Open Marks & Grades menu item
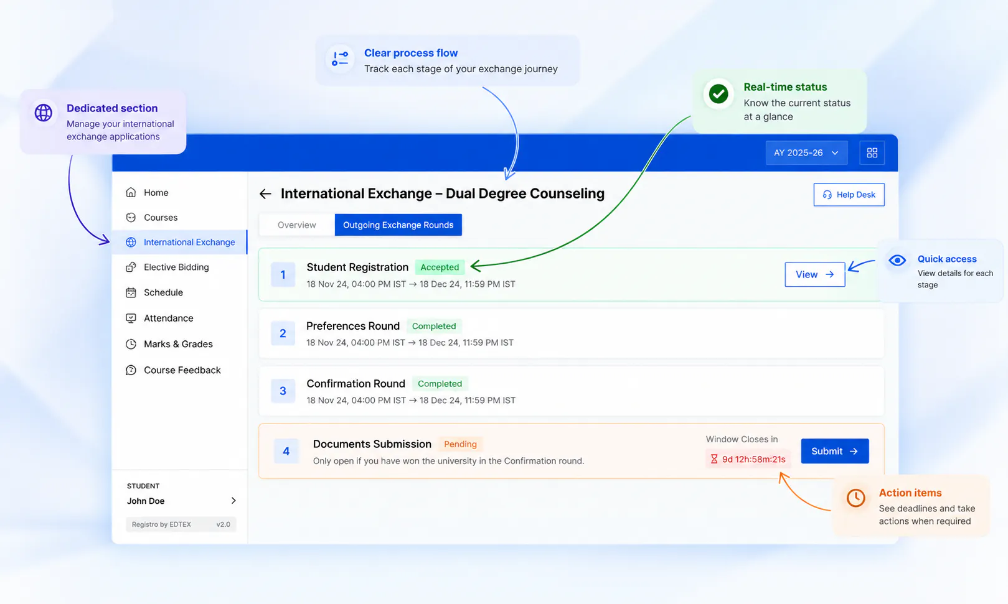Viewport: 1008px width, 604px height. (179, 344)
